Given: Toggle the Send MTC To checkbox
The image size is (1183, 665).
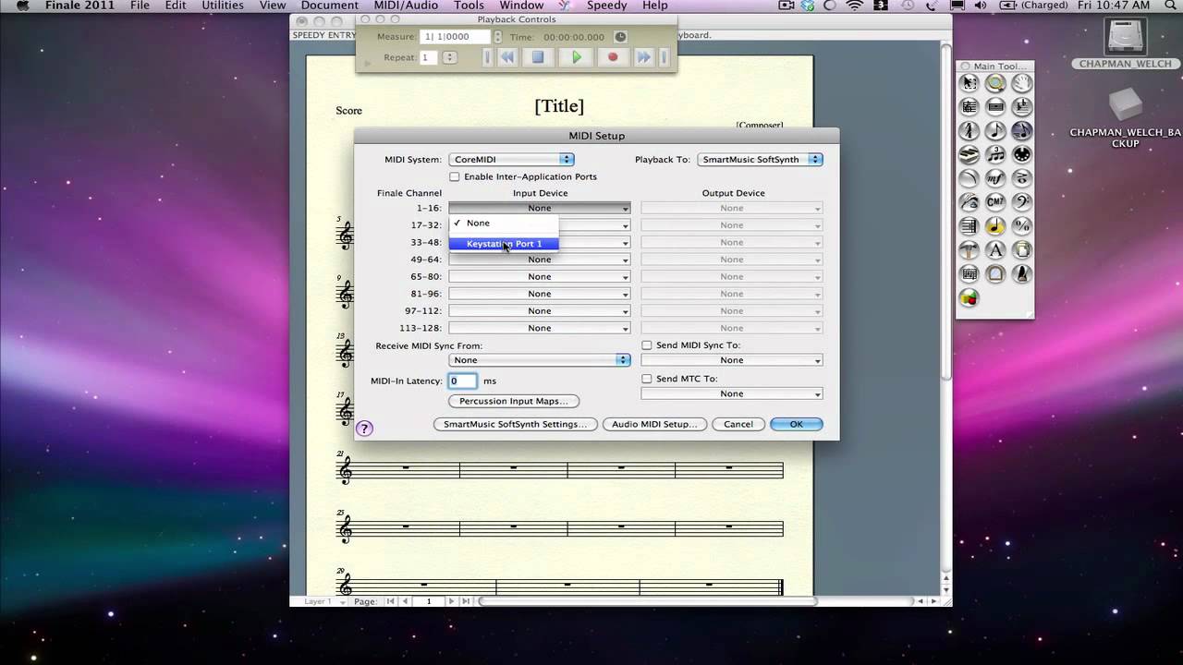Looking at the screenshot, I should (647, 379).
